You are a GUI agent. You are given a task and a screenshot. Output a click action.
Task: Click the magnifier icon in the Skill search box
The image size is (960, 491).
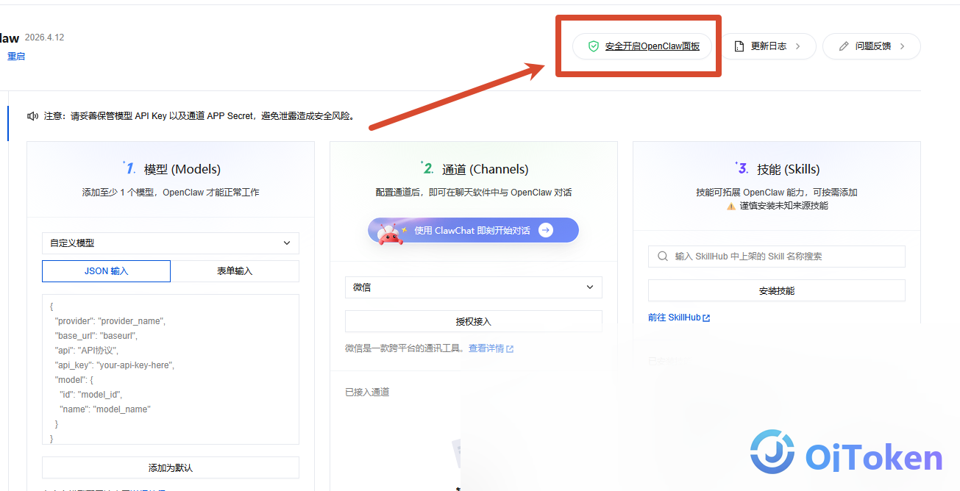(x=663, y=257)
